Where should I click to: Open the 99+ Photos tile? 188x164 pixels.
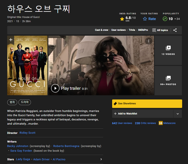pyautogui.click(x=168, y=80)
